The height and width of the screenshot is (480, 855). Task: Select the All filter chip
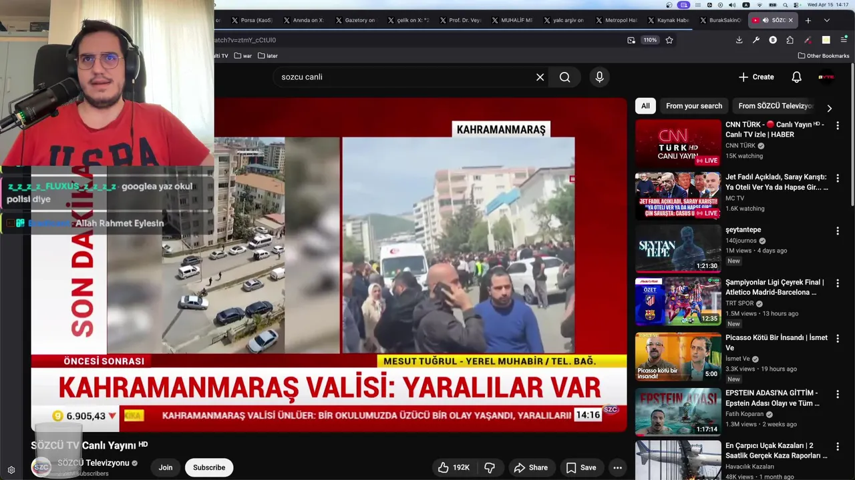coord(645,106)
